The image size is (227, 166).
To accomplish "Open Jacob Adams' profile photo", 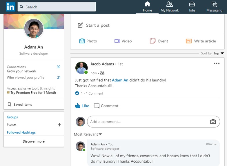I will tap(81, 68).
